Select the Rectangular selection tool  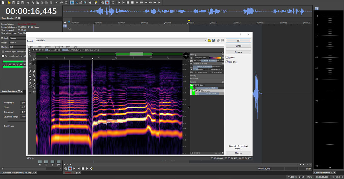[30, 59]
